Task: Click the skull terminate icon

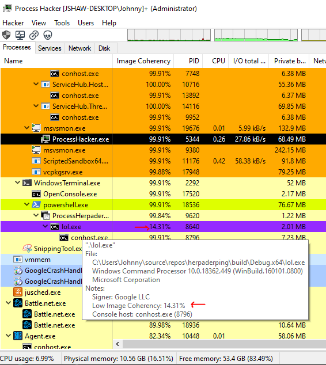Action: pos(48,35)
